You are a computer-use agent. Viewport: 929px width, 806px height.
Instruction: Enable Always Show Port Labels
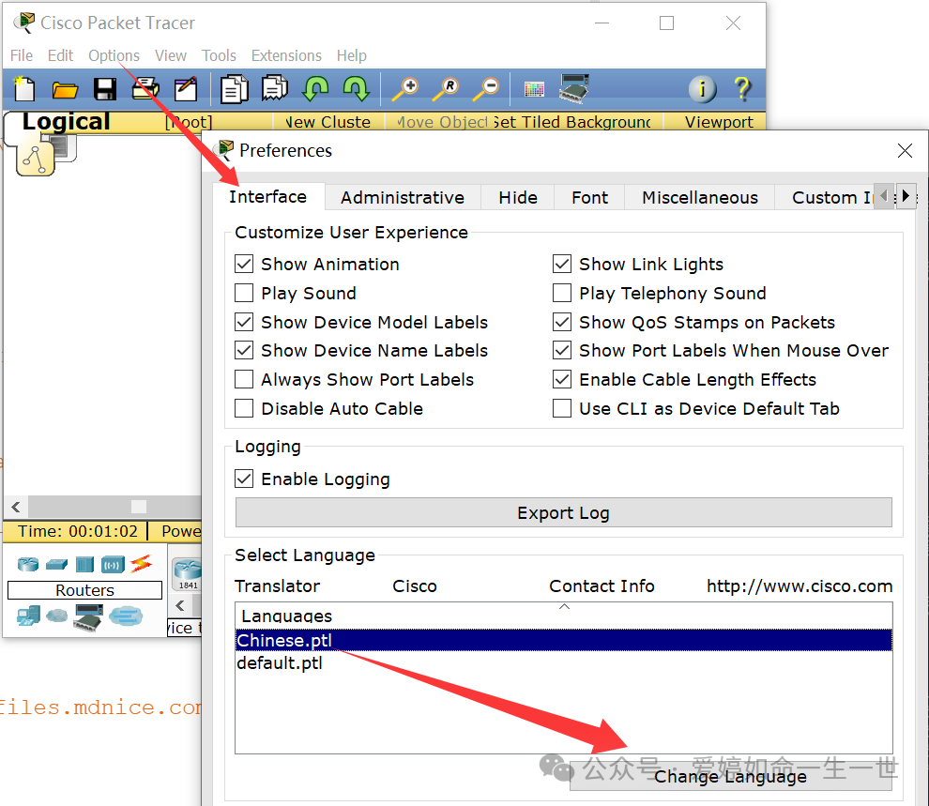coord(244,379)
